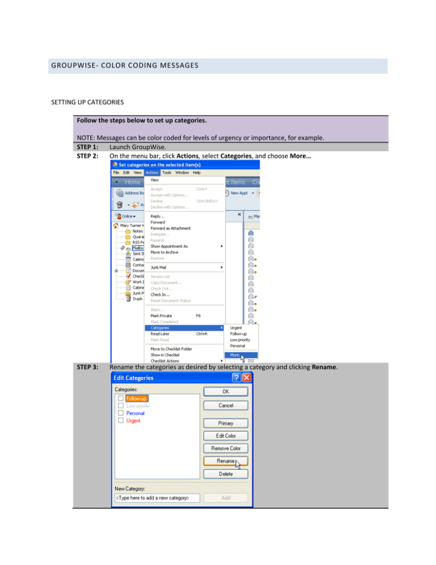The image size is (436, 565).
Task: Open the trash icon dropdown arrow
Action: [128, 205]
